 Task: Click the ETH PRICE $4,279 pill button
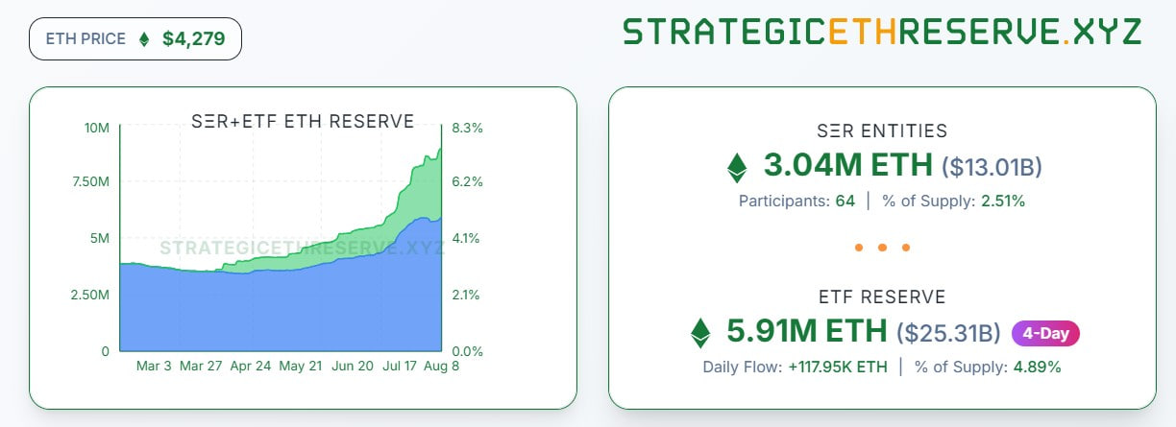tap(135, 40)
